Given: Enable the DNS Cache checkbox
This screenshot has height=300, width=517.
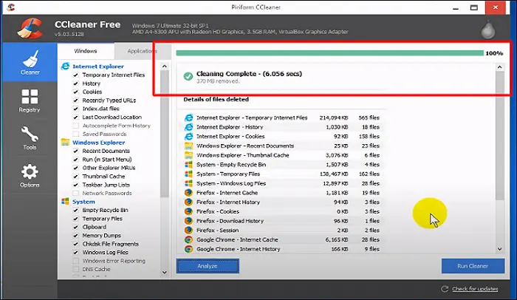Looking at the screenshot, I should tap(75, 269).
